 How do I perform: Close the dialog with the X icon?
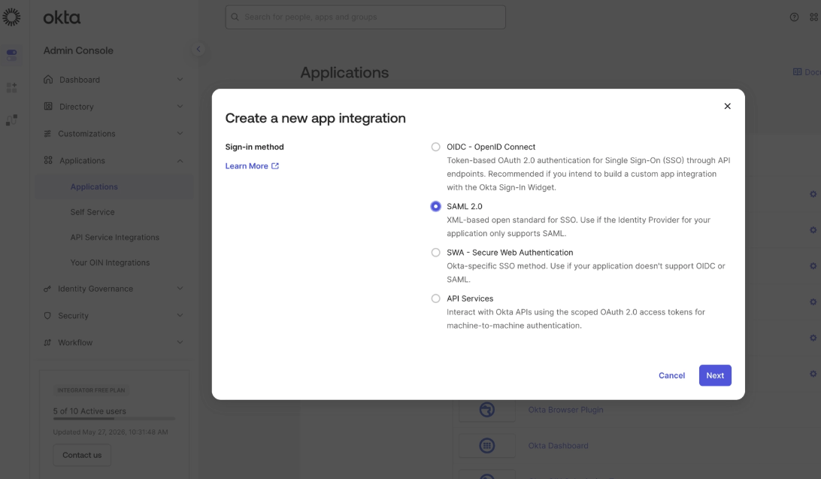[x=727, y=106]
